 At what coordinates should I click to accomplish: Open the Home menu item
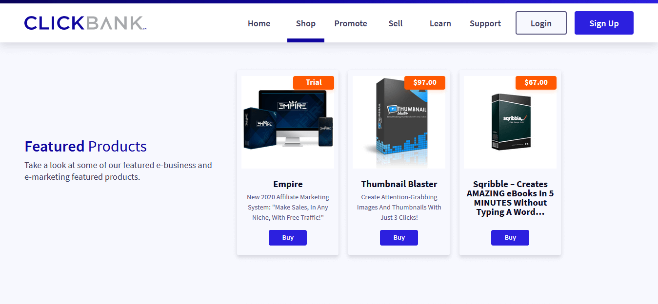point(259,23)
